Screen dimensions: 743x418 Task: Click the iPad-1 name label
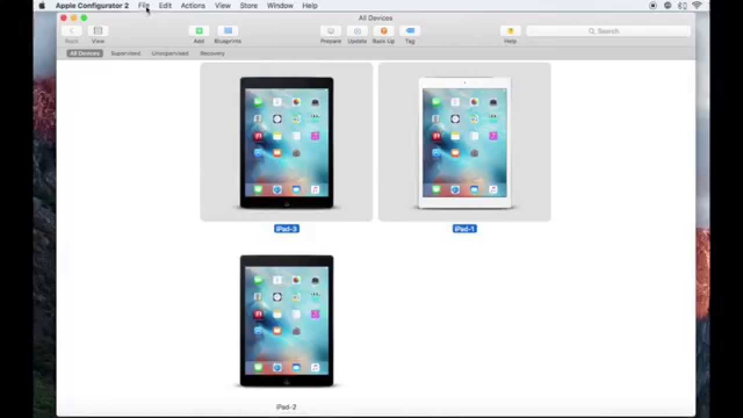pyautogui.click(x=464, y=229)
